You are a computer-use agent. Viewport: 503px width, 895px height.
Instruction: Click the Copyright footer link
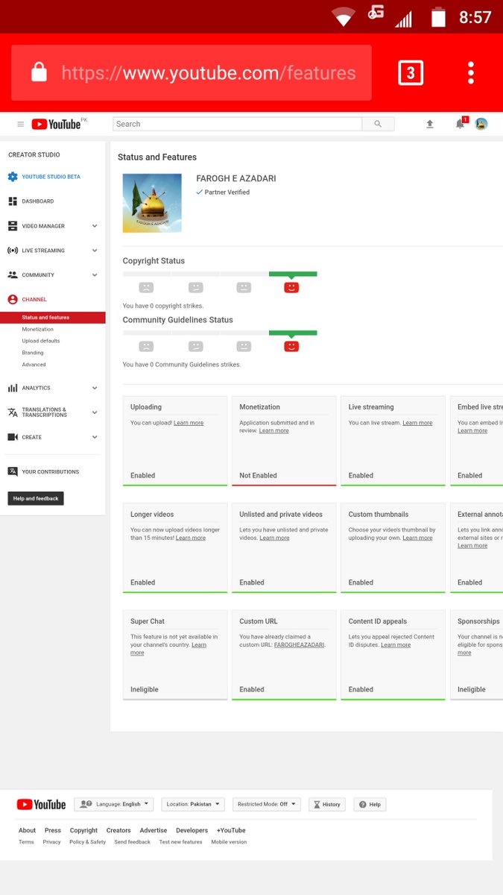83,830
